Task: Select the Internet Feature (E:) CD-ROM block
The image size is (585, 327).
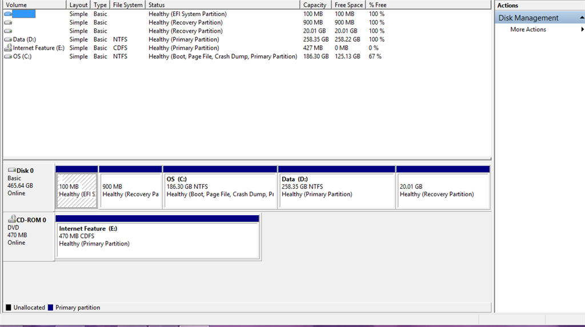Action: pyautogui.click(x=158, y=237)
